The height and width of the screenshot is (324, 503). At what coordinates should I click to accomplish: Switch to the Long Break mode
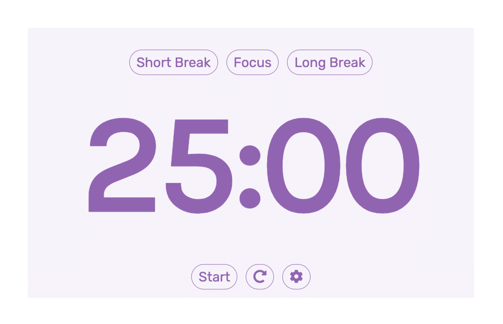[x=330, y=62]
